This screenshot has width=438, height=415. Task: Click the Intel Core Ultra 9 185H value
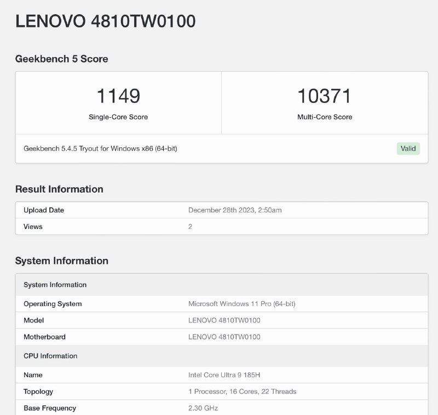[x=224, y=375]
